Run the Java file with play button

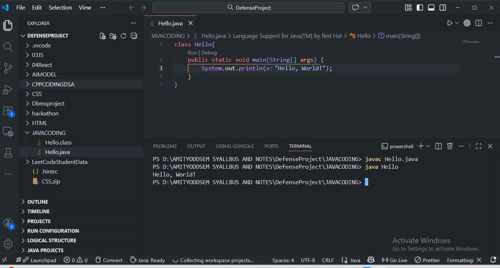tap(450, 23)
